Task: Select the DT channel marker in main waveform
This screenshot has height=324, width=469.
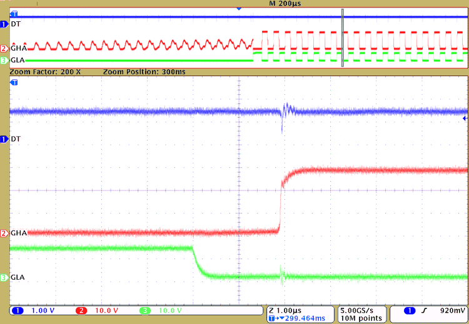Action: (x=5, y=138)
